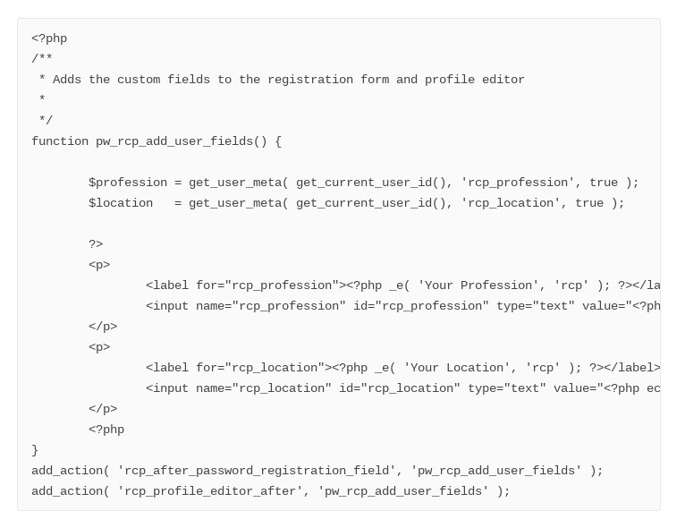Click the rcp_profile_editor_after add_action line
Viewport: 685px width, 528px height.
click(271, 491)
